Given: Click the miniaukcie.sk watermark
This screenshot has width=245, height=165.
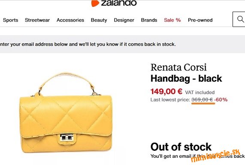Looking at the screenshot, I should click(215, 156).
